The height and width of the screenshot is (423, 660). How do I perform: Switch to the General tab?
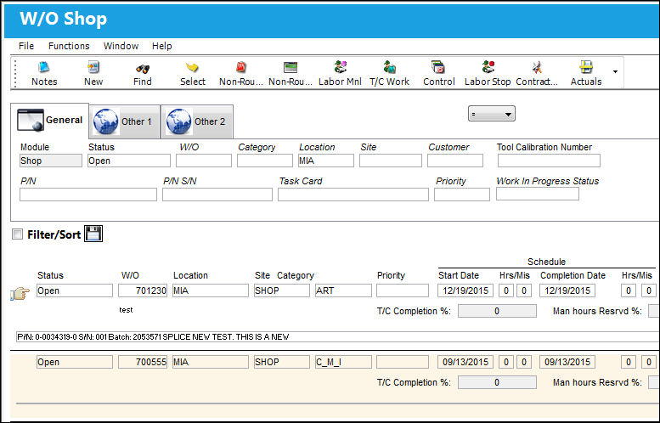click(49, 121)
